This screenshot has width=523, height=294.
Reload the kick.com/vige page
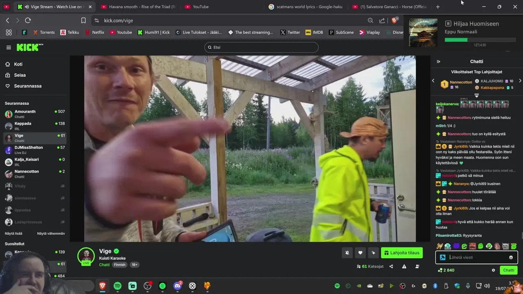coord(28,20)
